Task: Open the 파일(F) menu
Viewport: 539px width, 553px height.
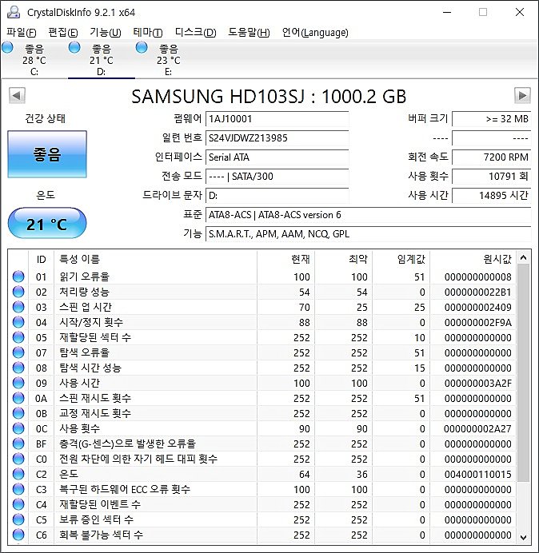Action: pos(21,33)
